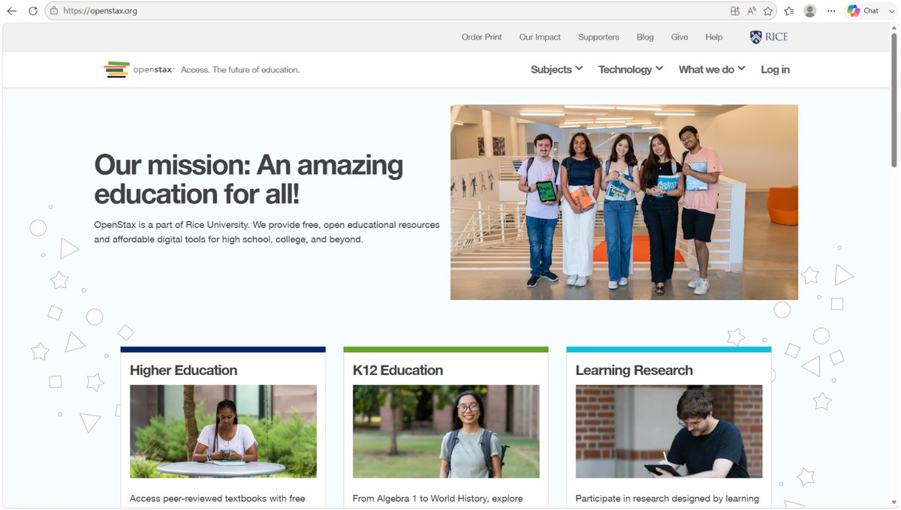Expand the Technology dropdown menu
This screenshot has width=901, height=510.
[631, 69]
